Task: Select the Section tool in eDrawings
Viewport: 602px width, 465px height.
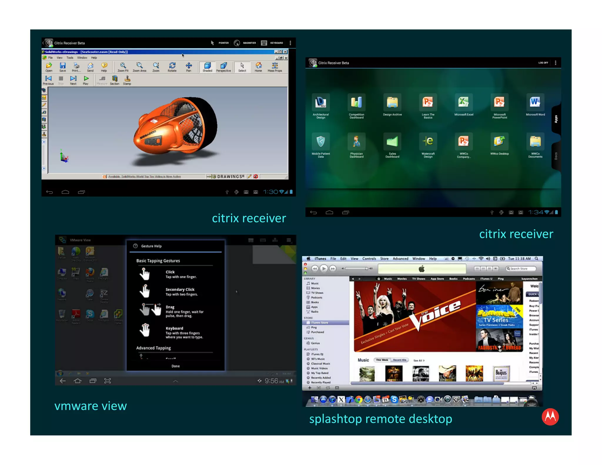Action: pyautogui.click(x=115, y=80)
